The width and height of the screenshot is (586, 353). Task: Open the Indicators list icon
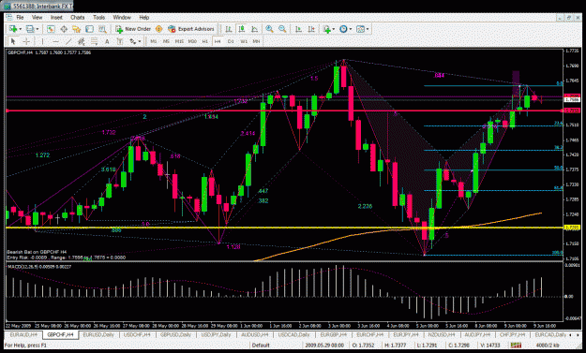click(327, 29)
